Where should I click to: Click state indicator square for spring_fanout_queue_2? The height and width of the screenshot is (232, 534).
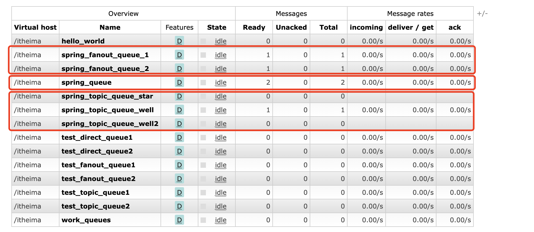pyautogui.click(x=203, y=69)
